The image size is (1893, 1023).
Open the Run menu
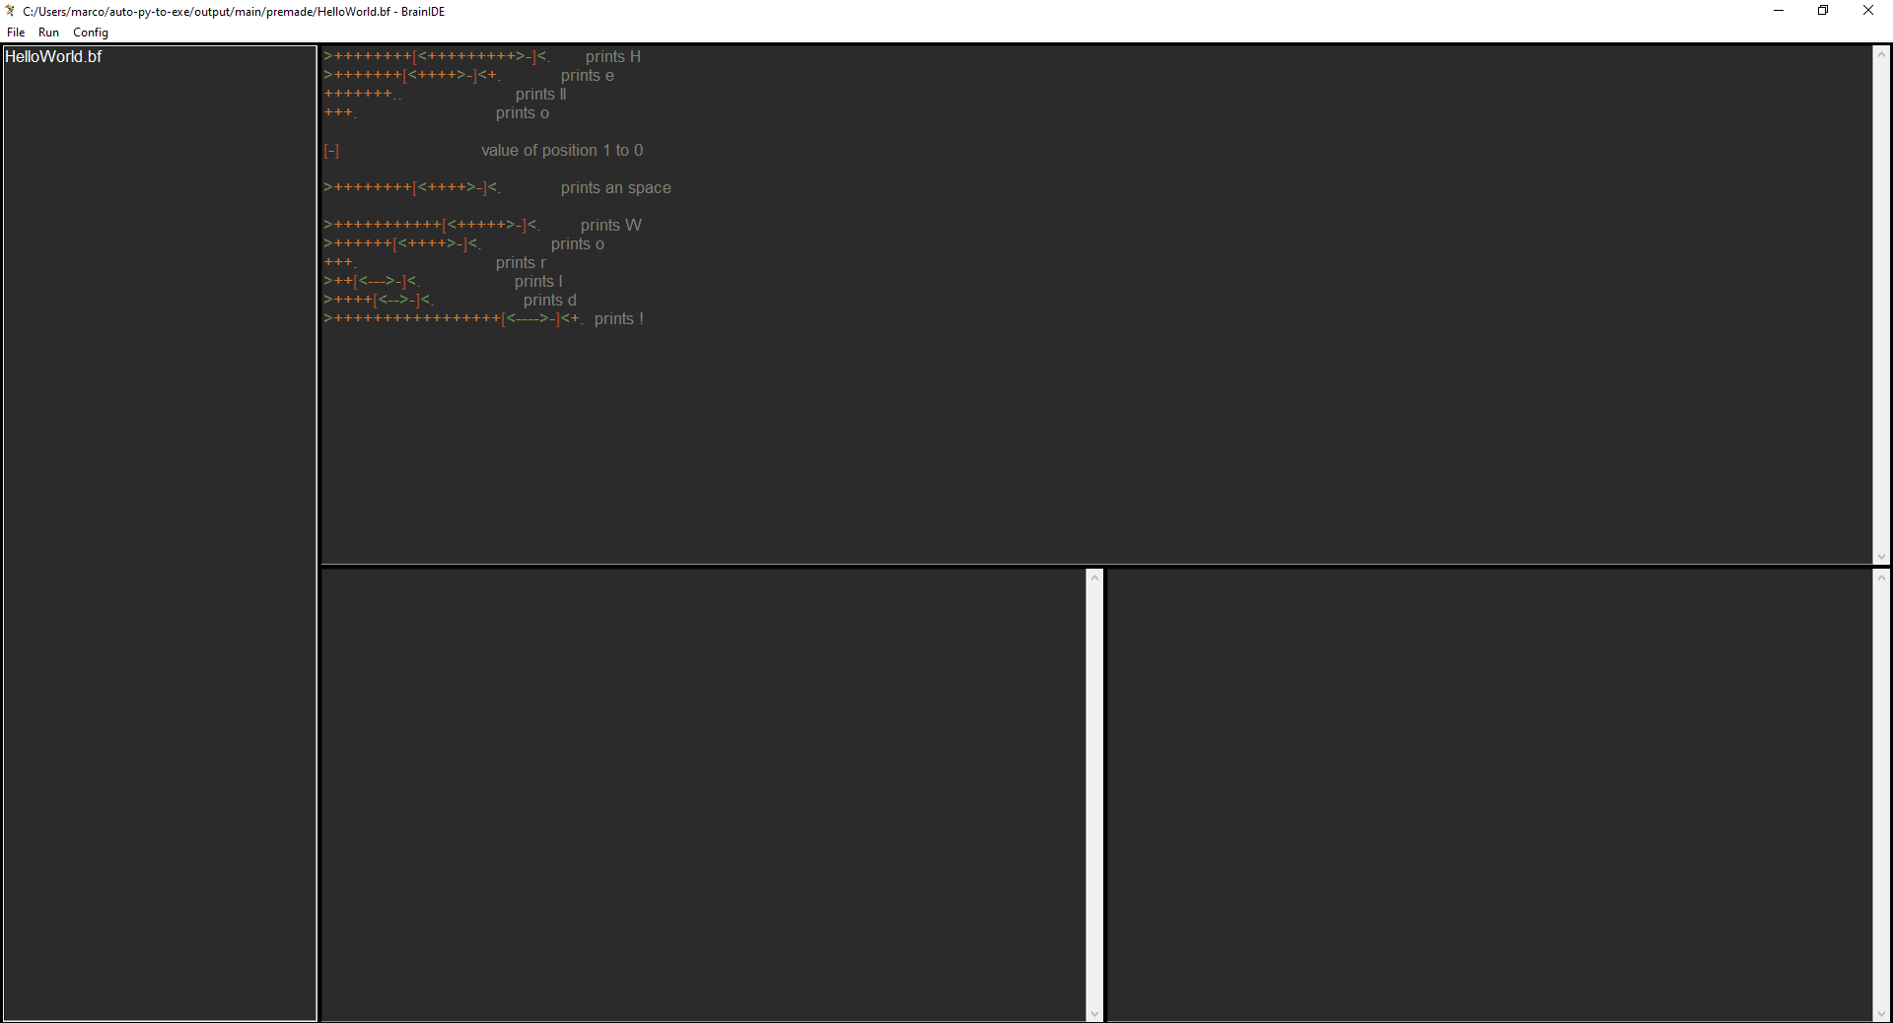pyautogui.click(x=48, y=33)
